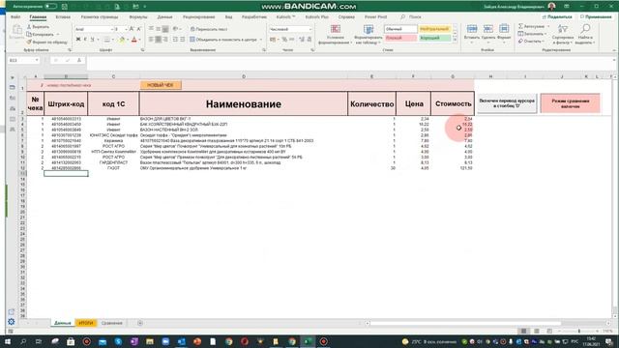Switch to Page Layout (Разметка страницы) tab

[x=100, y=17]
